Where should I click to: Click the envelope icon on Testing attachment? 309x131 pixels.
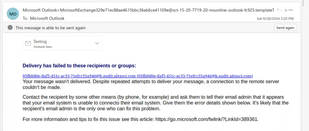28,43
